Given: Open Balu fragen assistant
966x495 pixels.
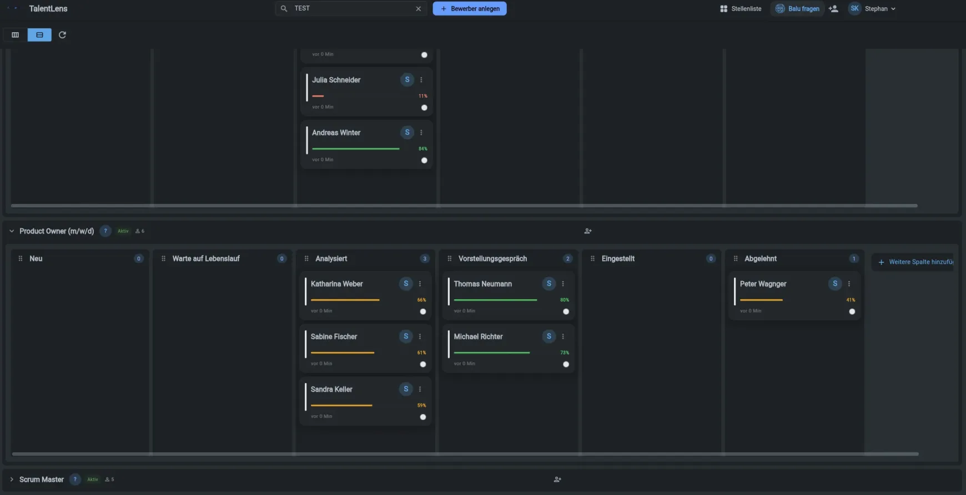Looking at the screenshot, I should (797, 9).
